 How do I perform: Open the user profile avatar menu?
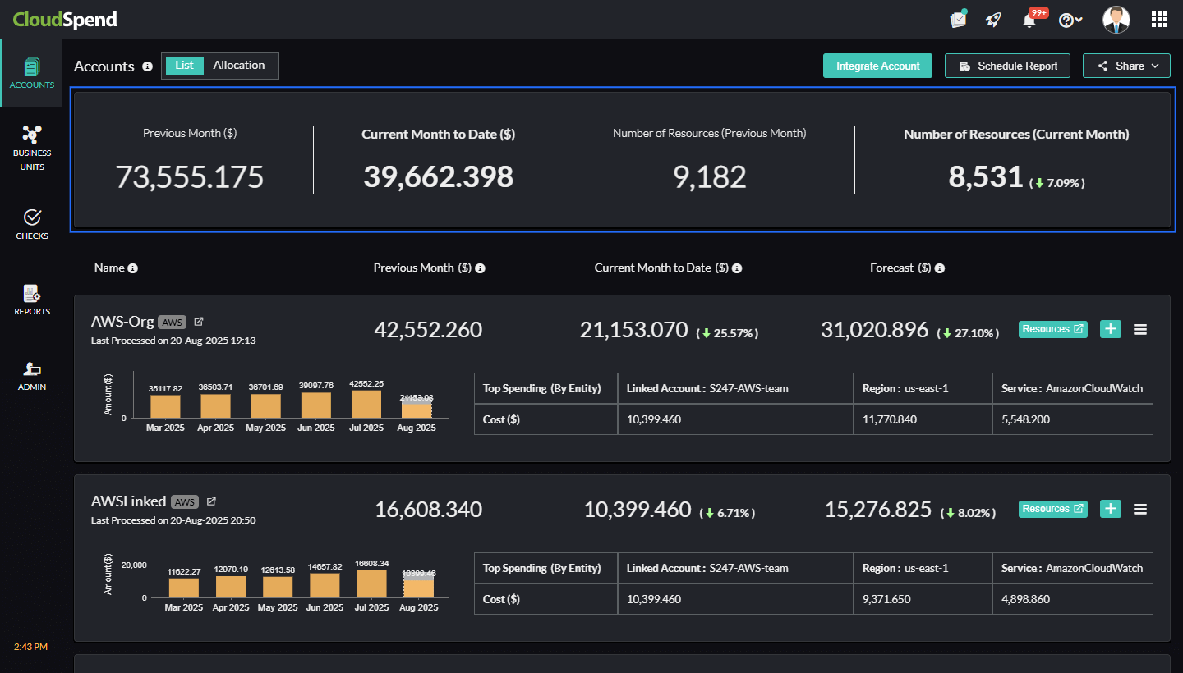pos(1116,20)
